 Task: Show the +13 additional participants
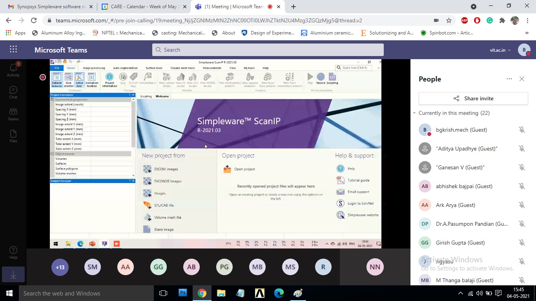60,267
